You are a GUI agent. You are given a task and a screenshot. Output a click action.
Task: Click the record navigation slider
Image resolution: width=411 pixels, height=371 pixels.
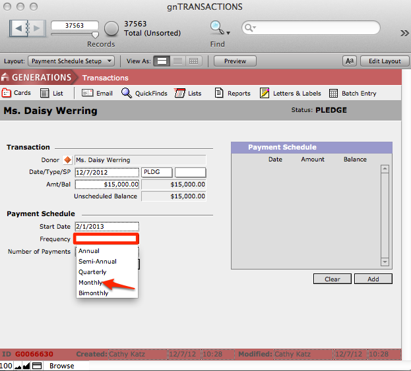pyautogui.click(x=94, y=34)
